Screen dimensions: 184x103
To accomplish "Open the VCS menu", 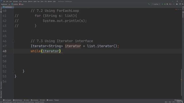I will tap(45, 1).
